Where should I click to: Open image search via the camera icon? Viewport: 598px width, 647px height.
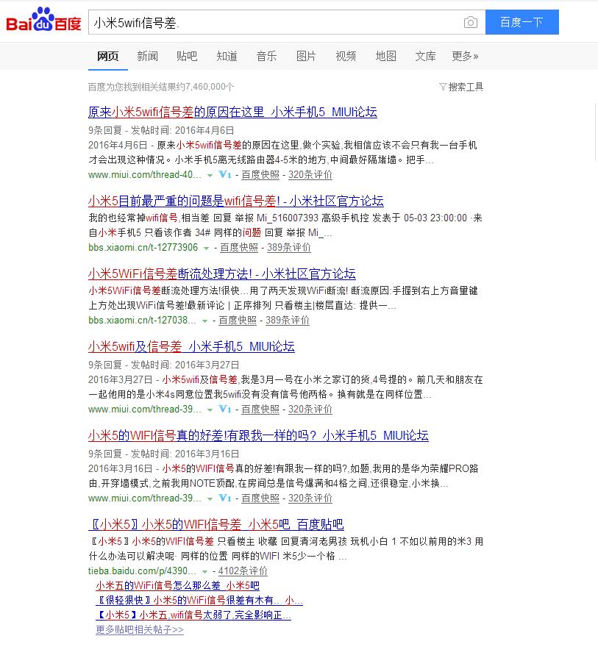pyautogui.click(x=470, y=23)
